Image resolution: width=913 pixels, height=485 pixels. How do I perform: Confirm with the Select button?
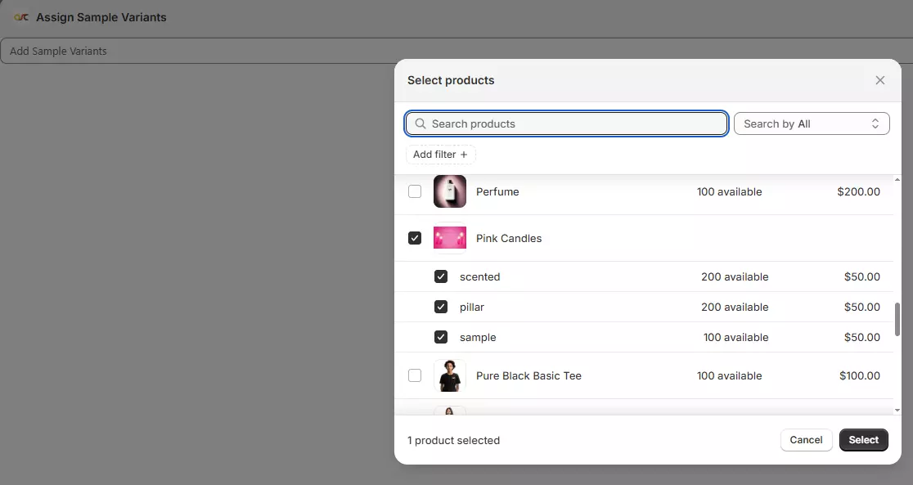[x=863, y=440]
